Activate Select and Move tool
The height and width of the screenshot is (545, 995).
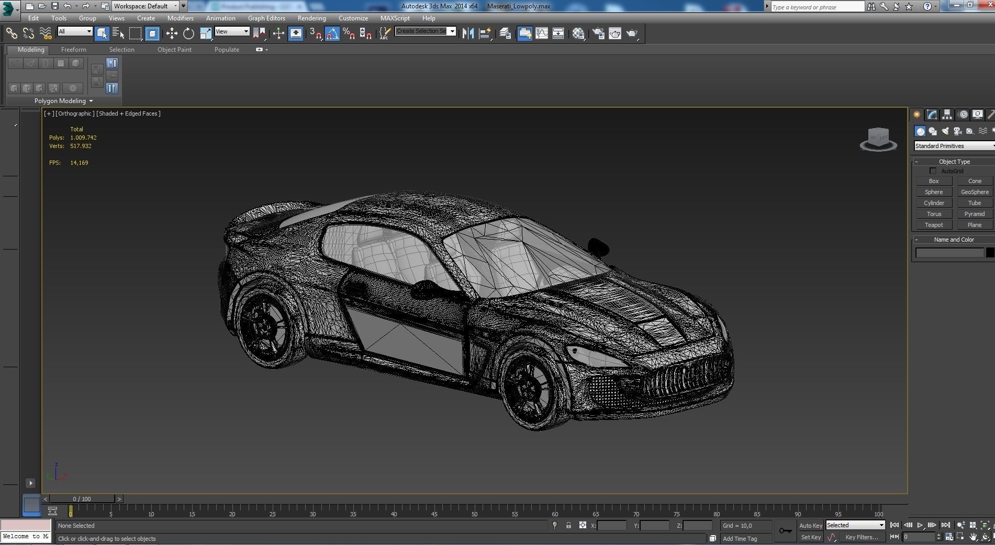(x=172, y=33)
